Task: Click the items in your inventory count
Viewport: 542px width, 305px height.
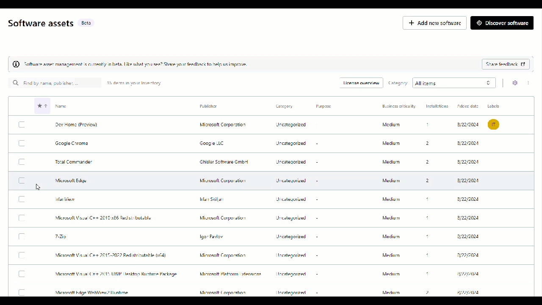Action: [134, 83]
